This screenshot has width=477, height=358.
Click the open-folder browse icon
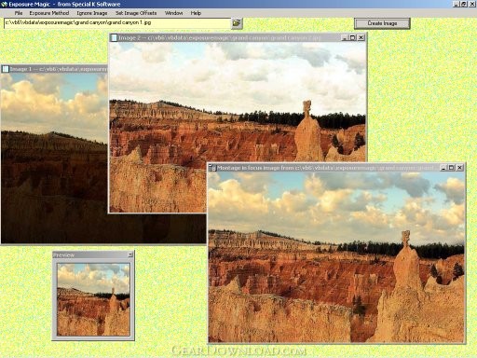(237, 23)
